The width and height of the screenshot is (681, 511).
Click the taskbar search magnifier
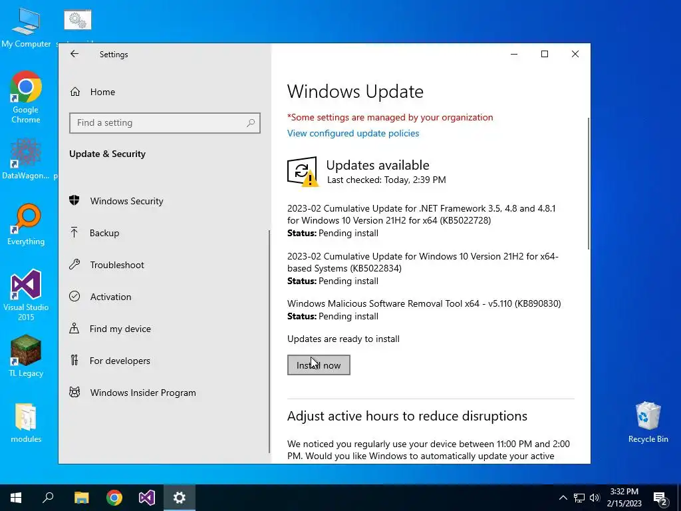coord(48,498)
